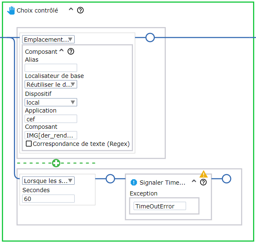
Task: Click the Application field containing cef
Action: 51,119
